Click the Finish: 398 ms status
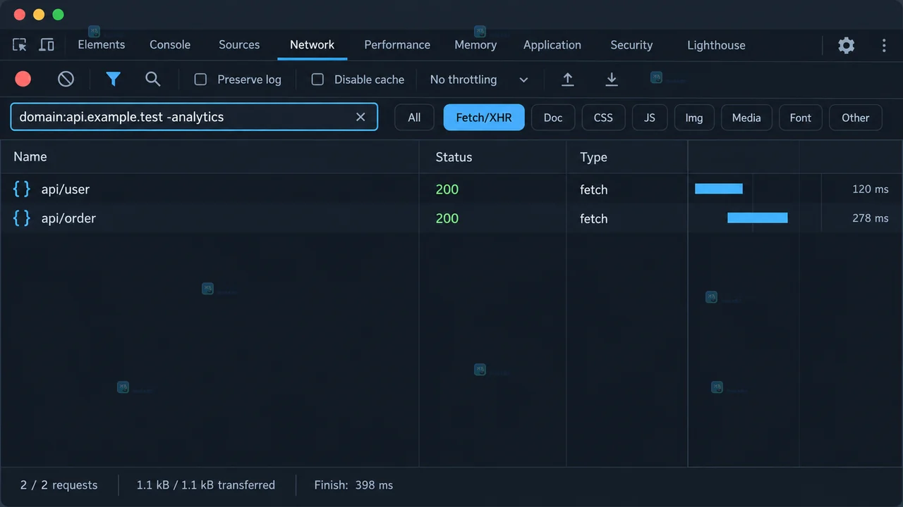The width and height of the screenshot is (903, 507). tap(353, 484)
